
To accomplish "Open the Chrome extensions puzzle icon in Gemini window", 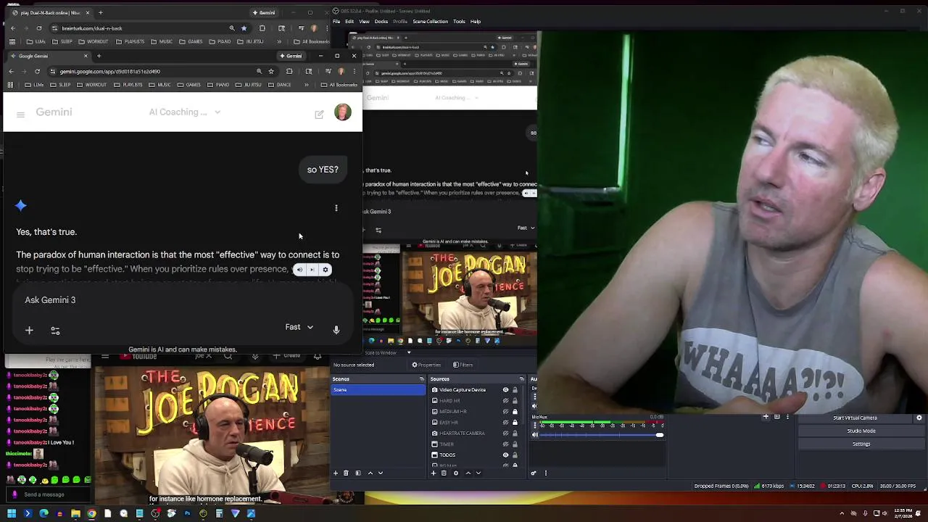I will click(289, 71).
